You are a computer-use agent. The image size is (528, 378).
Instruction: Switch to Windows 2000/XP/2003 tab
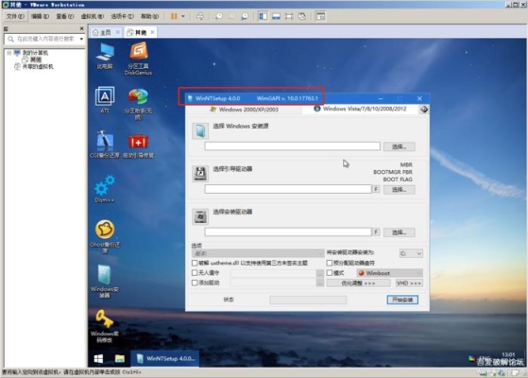pos(244,110)
